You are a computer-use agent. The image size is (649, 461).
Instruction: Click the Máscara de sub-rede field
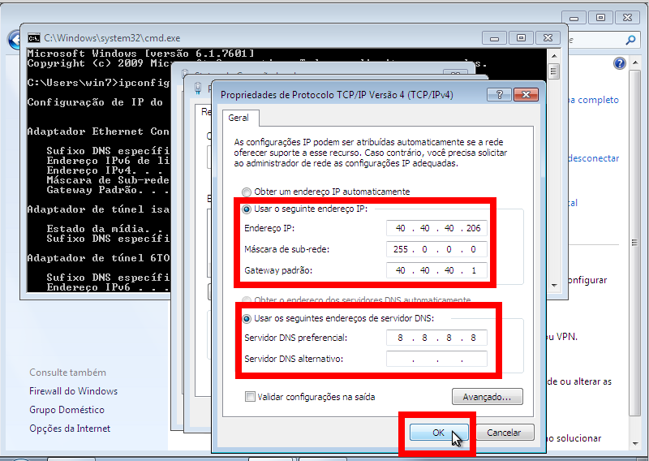pyautogui.click(x=436, y=249)
